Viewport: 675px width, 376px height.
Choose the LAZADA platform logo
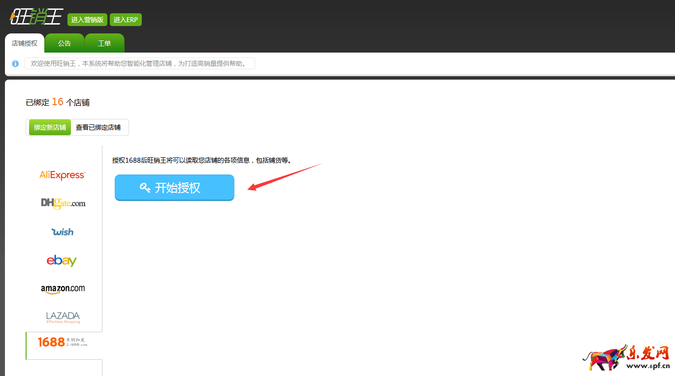(63, 317)
